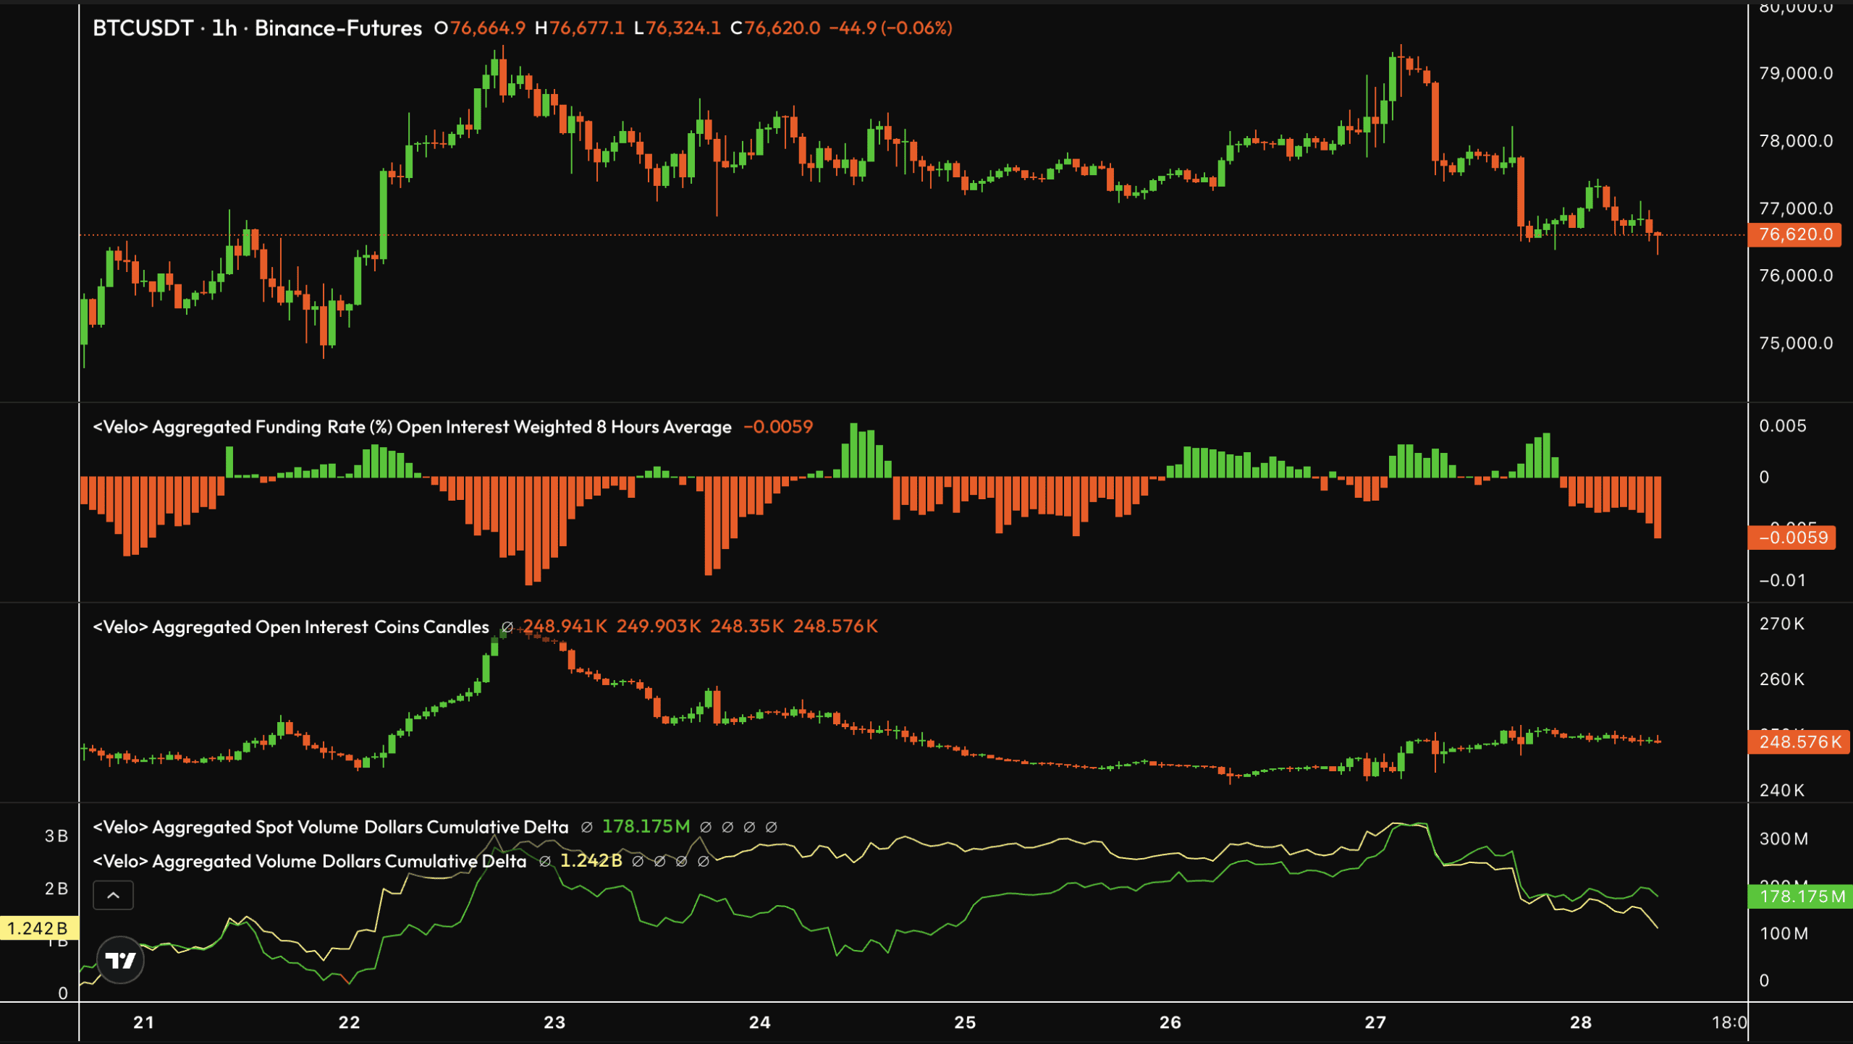Screen dimensions: 1853x1044
Task: Click the yellow 1.242B legend value
Action: pyautogui.click(x=591, y=861)
